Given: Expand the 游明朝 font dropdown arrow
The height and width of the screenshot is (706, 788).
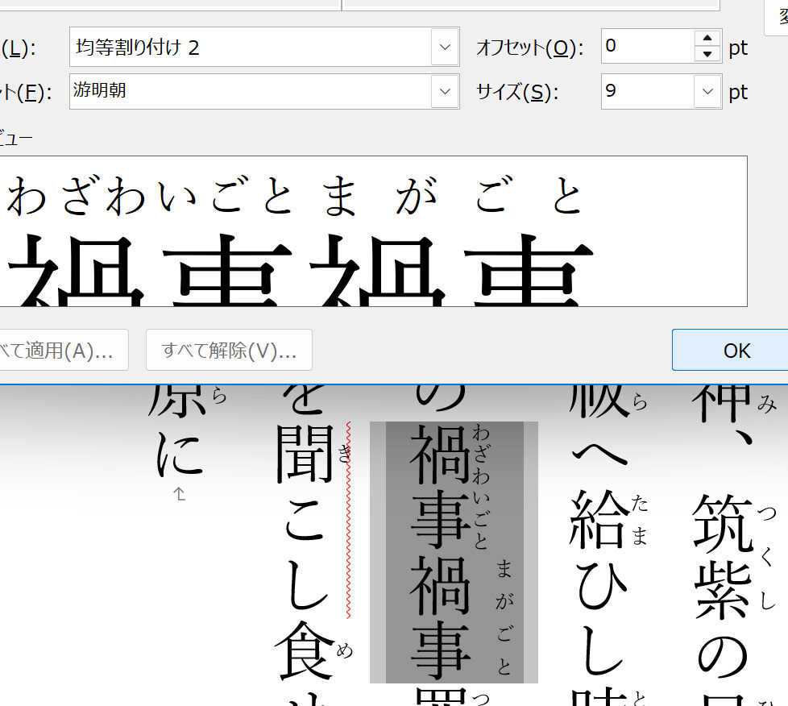Looking at the screenshot, I should [445, 91].
